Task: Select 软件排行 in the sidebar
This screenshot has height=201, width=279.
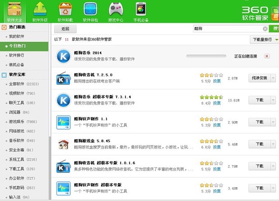Action: tap(17, 55)
